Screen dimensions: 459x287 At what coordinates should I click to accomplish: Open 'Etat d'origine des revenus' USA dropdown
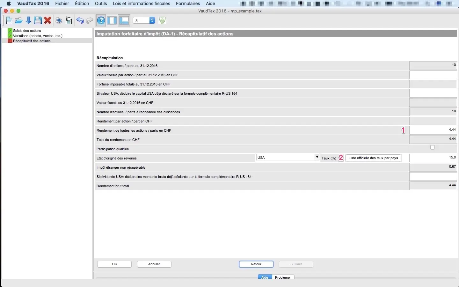tap(288, 158)
